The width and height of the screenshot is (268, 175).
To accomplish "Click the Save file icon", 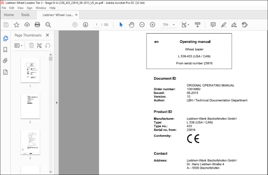I will coord(6,25).
